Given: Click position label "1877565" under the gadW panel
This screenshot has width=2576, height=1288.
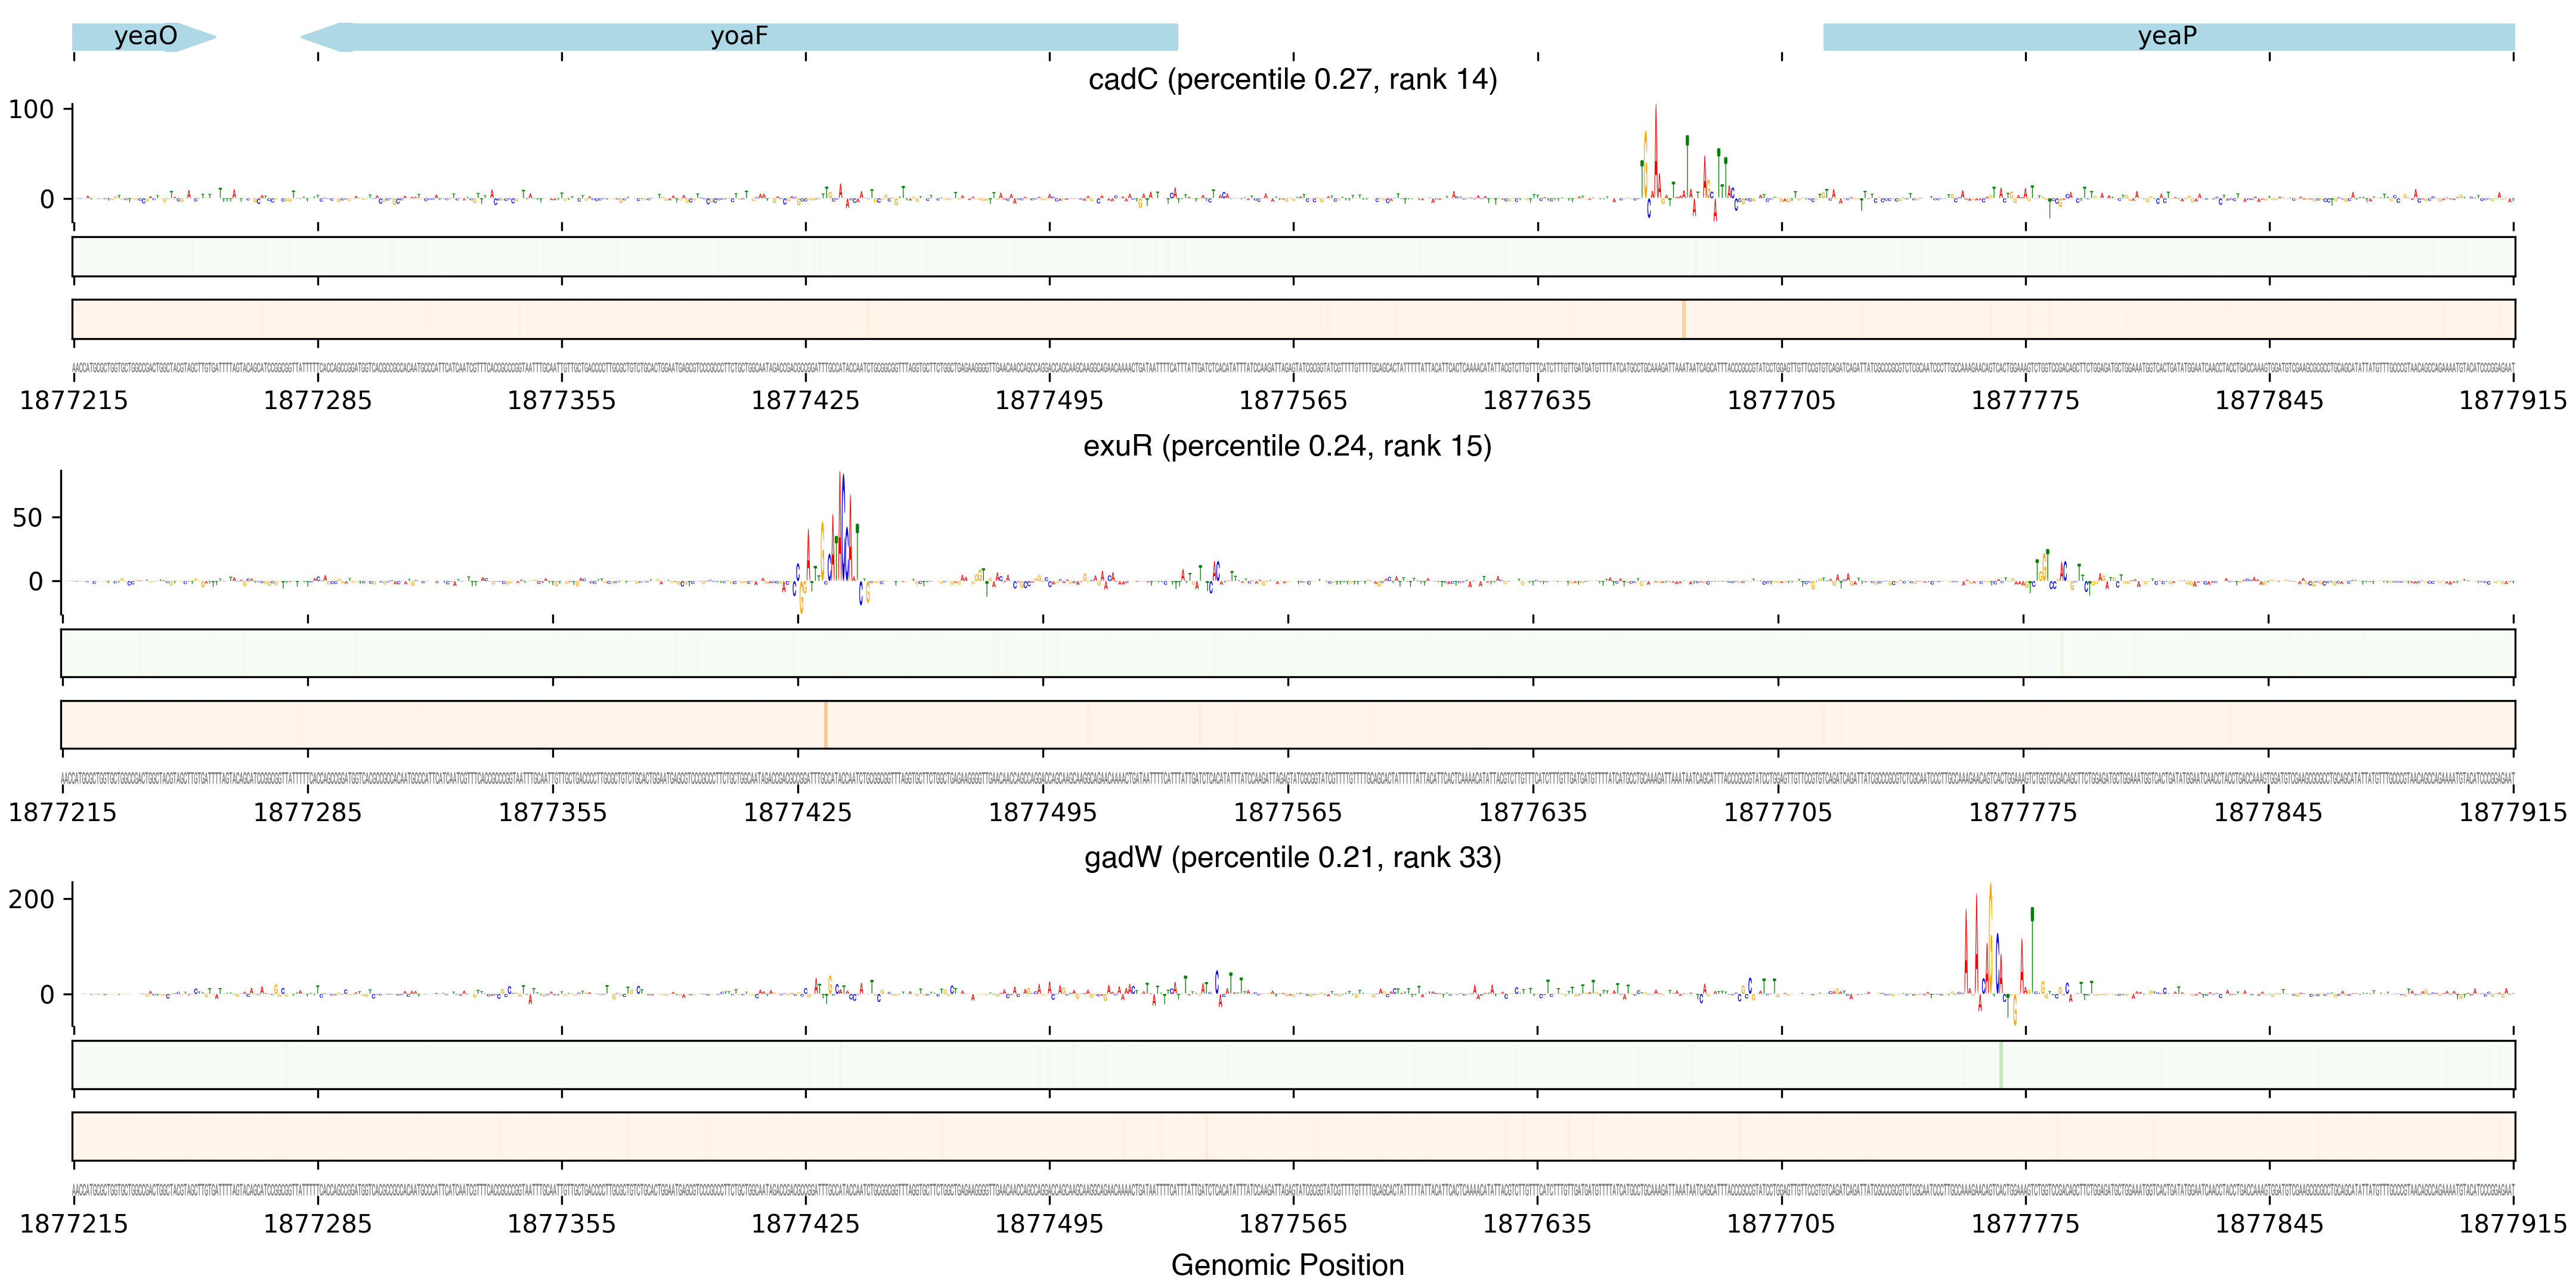Looking at the screenshot, I should [x=1294, y=1224].
